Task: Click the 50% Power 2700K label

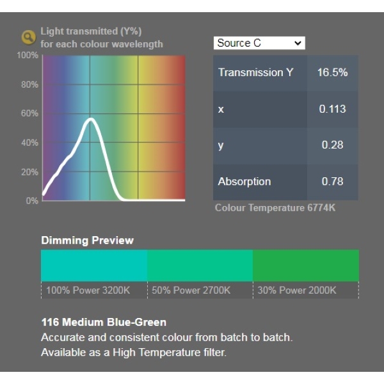Action: pos(191,291)
